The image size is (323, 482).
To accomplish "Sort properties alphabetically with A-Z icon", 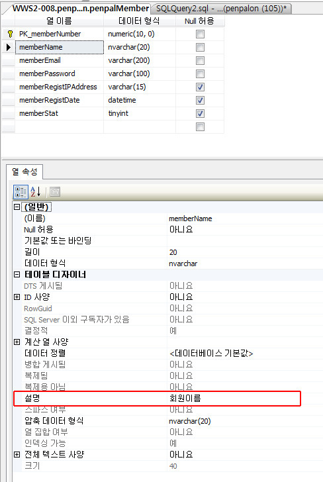I will point(36,192).
